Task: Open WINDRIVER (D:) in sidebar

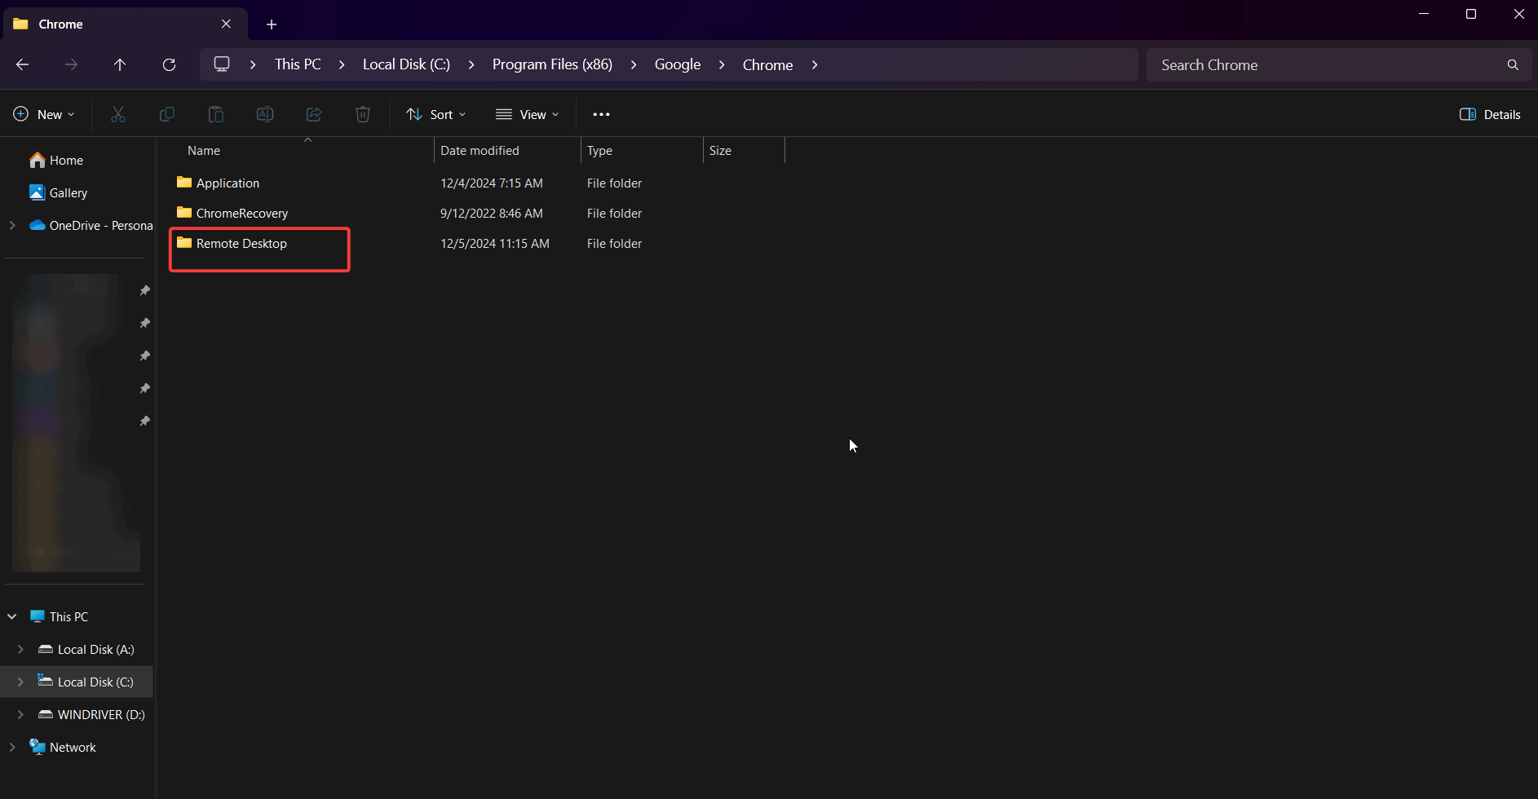Action: click(91, 714)
